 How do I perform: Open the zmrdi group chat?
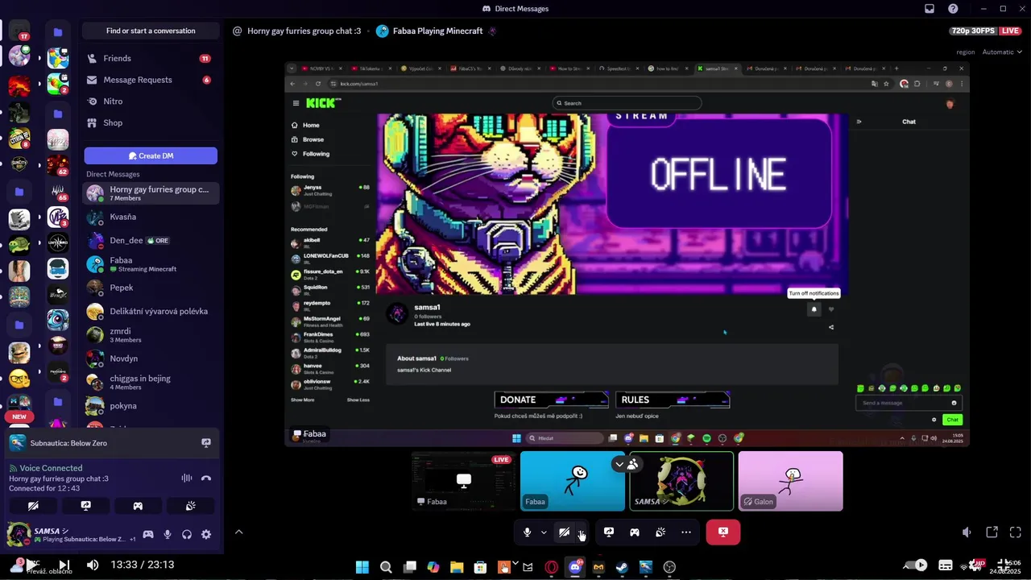[151, 334]
